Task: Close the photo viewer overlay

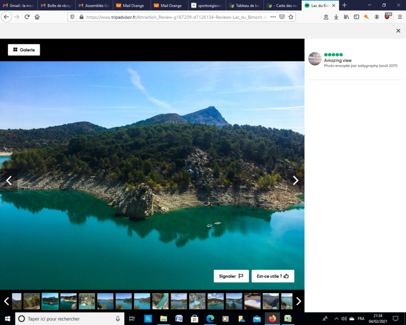Action: tap(398, 31)
